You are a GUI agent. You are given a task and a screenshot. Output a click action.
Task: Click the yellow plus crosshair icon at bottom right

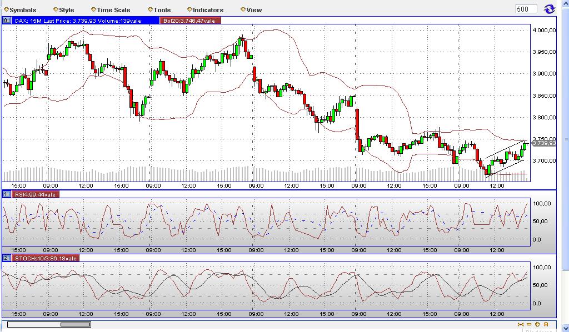click(x=537, y=324)
